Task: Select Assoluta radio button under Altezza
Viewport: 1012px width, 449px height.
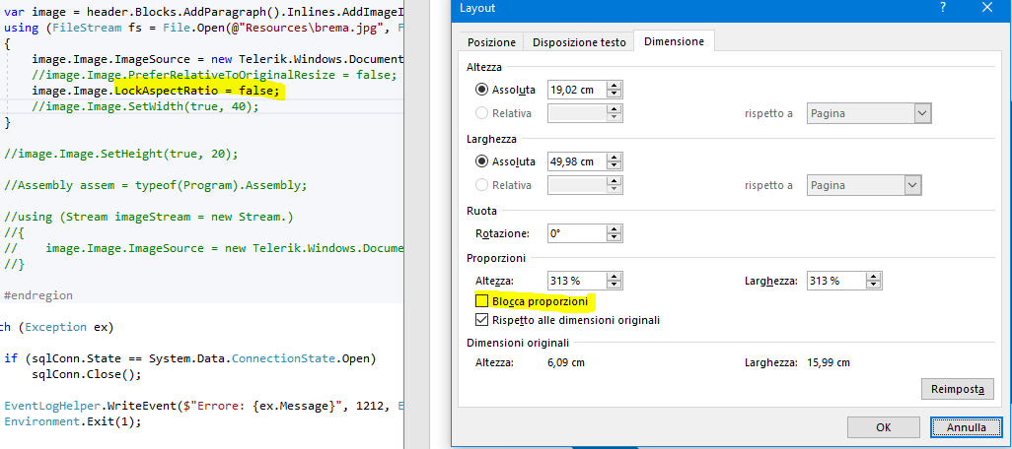Action: click(x=481, y=90)
